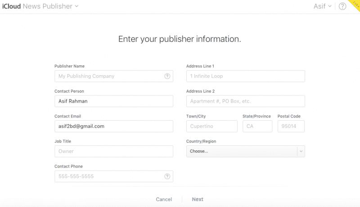
Task: Select the Address Line 2 field
Action: 245,101
